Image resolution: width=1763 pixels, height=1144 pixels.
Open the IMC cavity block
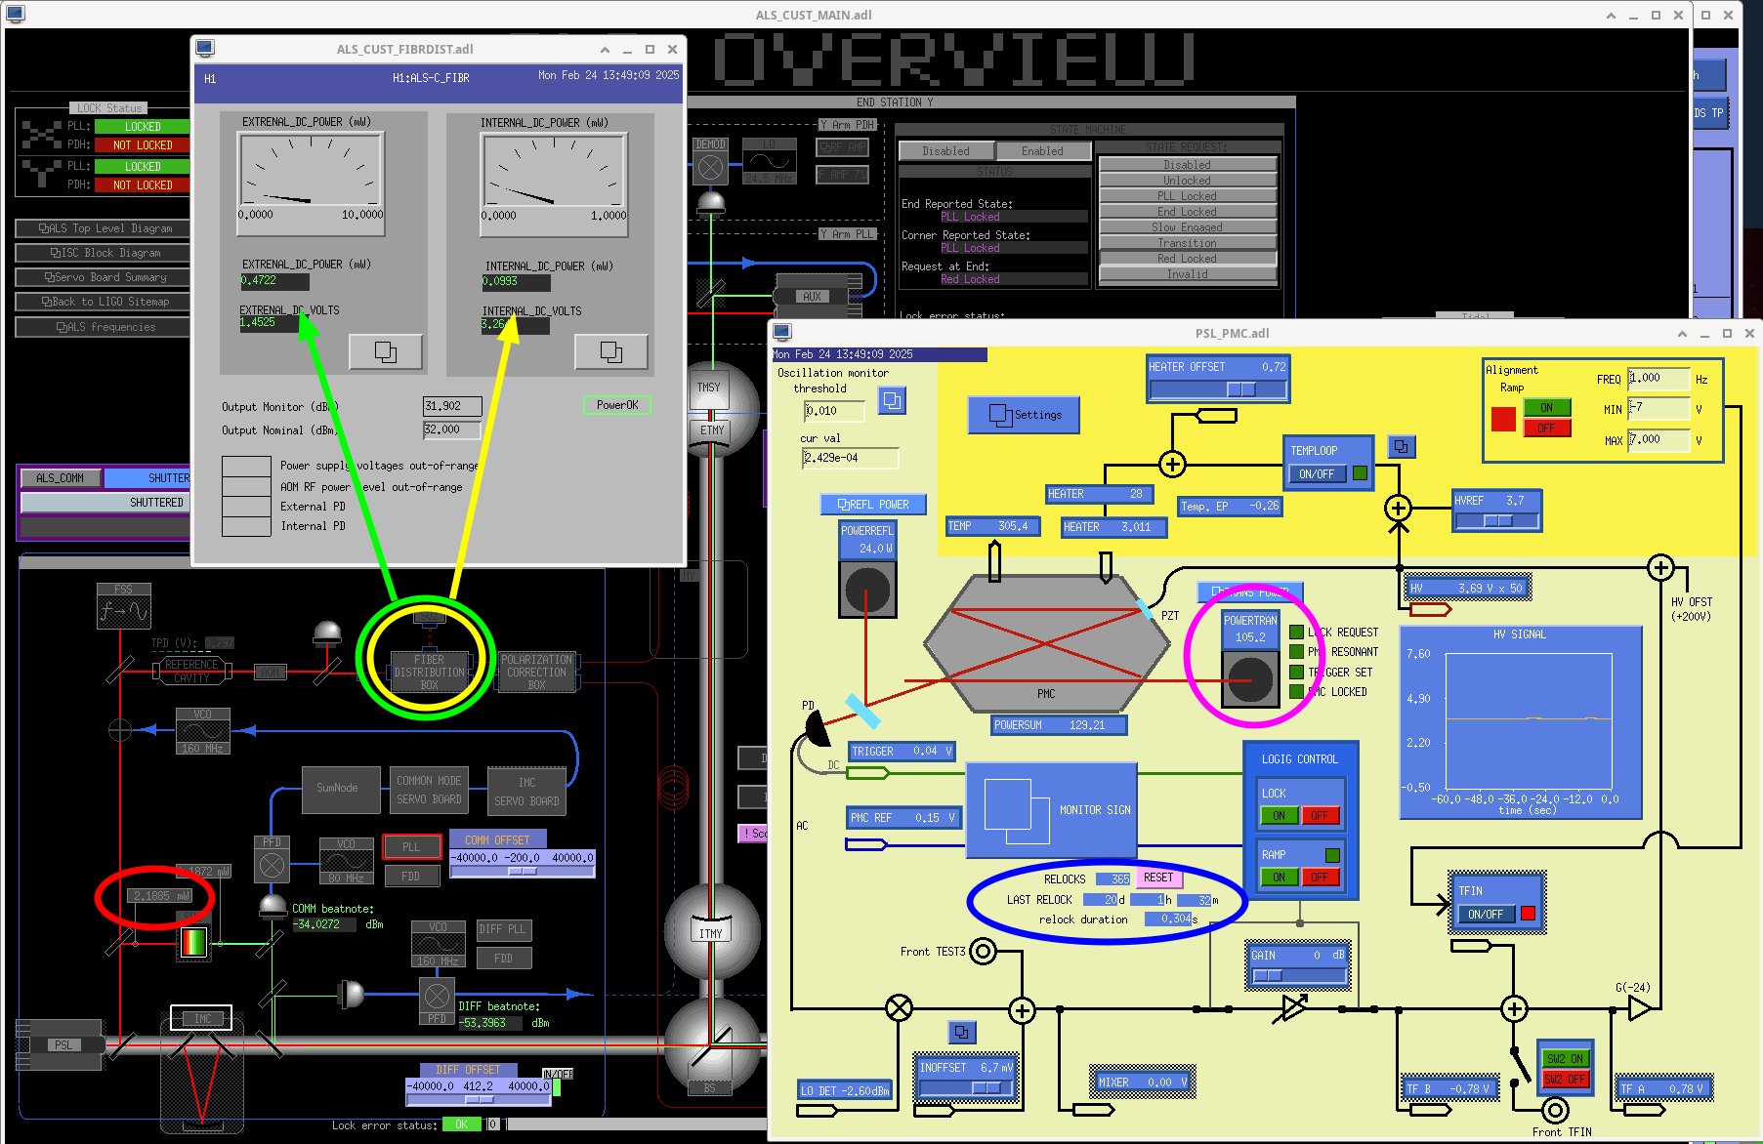tap(201, 1018)
